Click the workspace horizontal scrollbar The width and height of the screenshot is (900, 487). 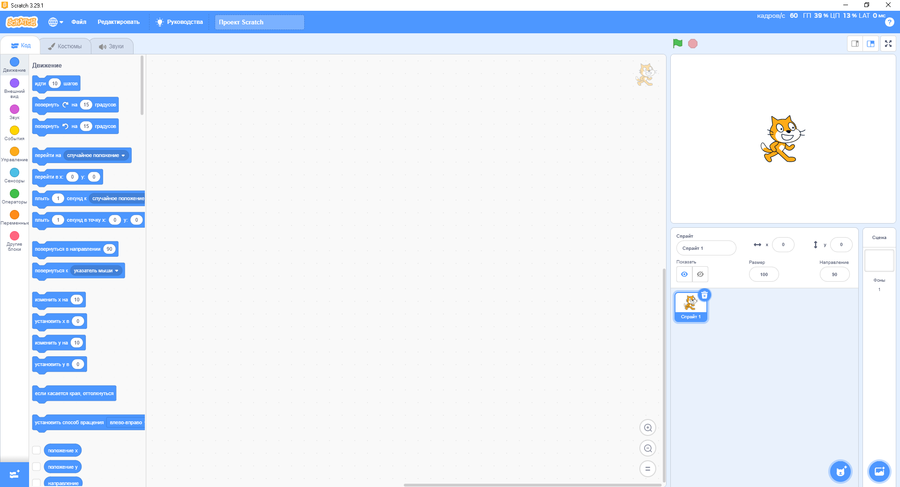pyautogui.click(x=532, y=485)
